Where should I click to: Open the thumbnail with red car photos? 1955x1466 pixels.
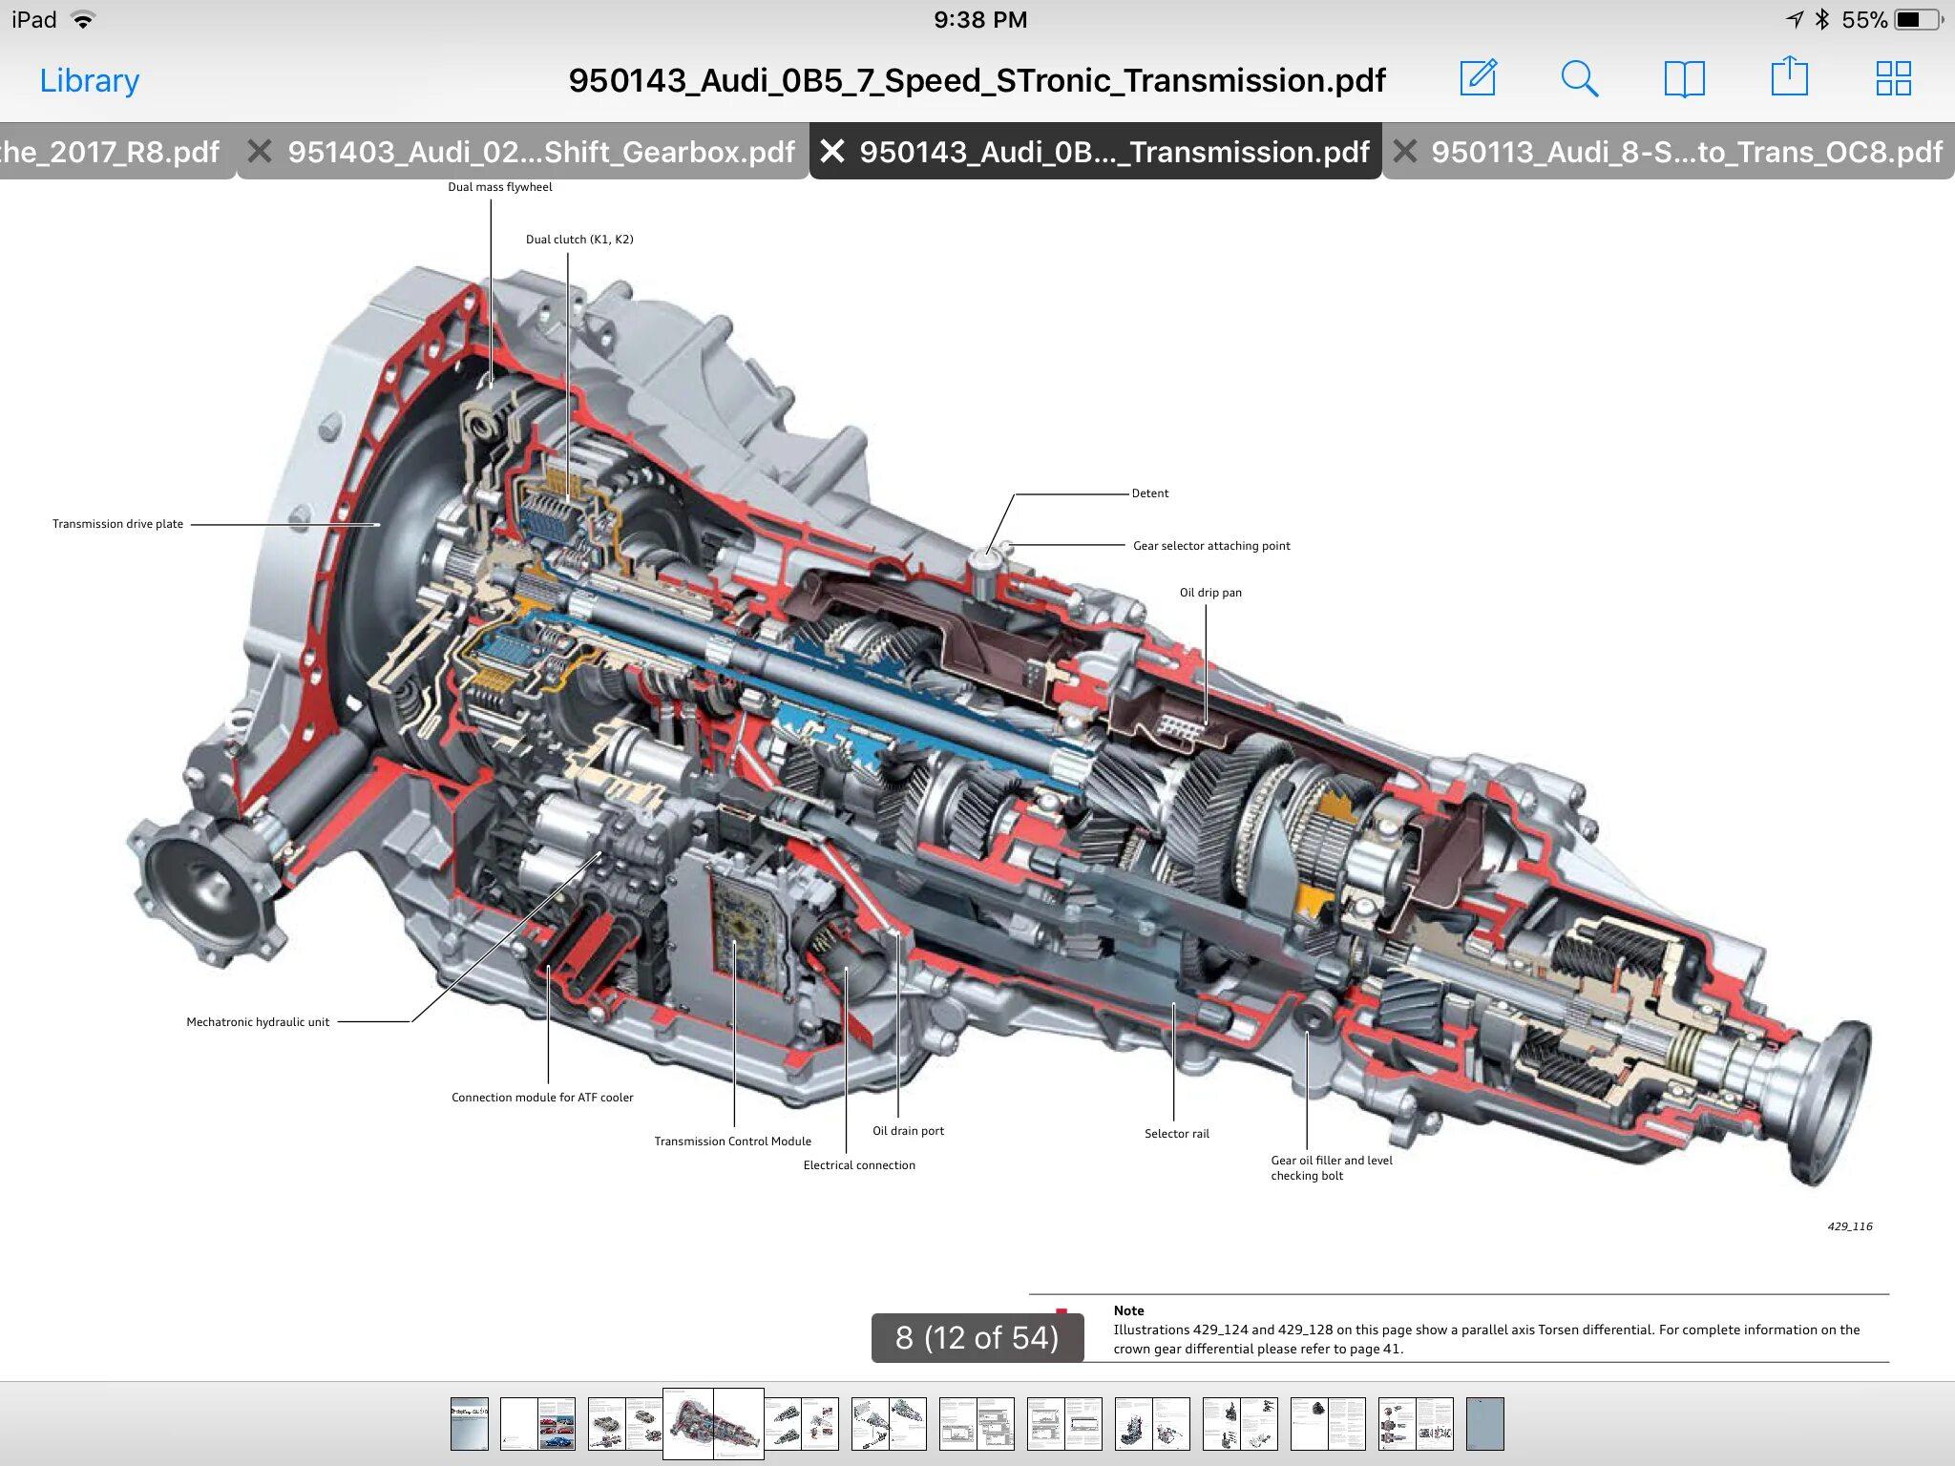[556, 1423]
